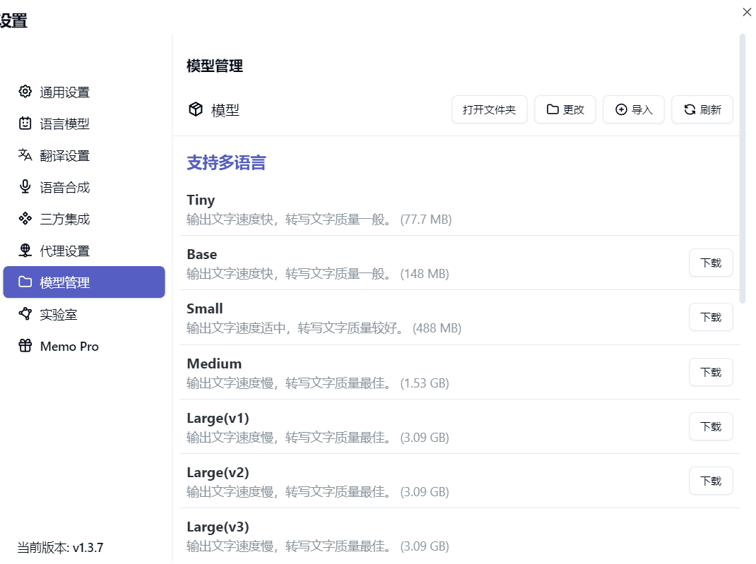Click the cube icon next to 模型

[x=195, y=109]
